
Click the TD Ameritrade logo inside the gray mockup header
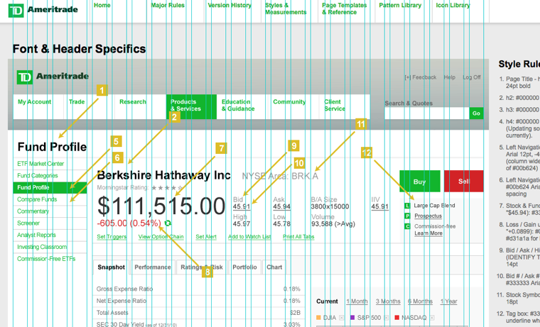click(x=53, y=77)
